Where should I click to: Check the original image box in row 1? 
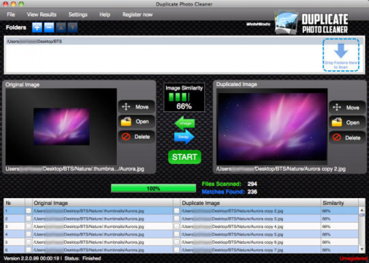click(x=29, y=211)
